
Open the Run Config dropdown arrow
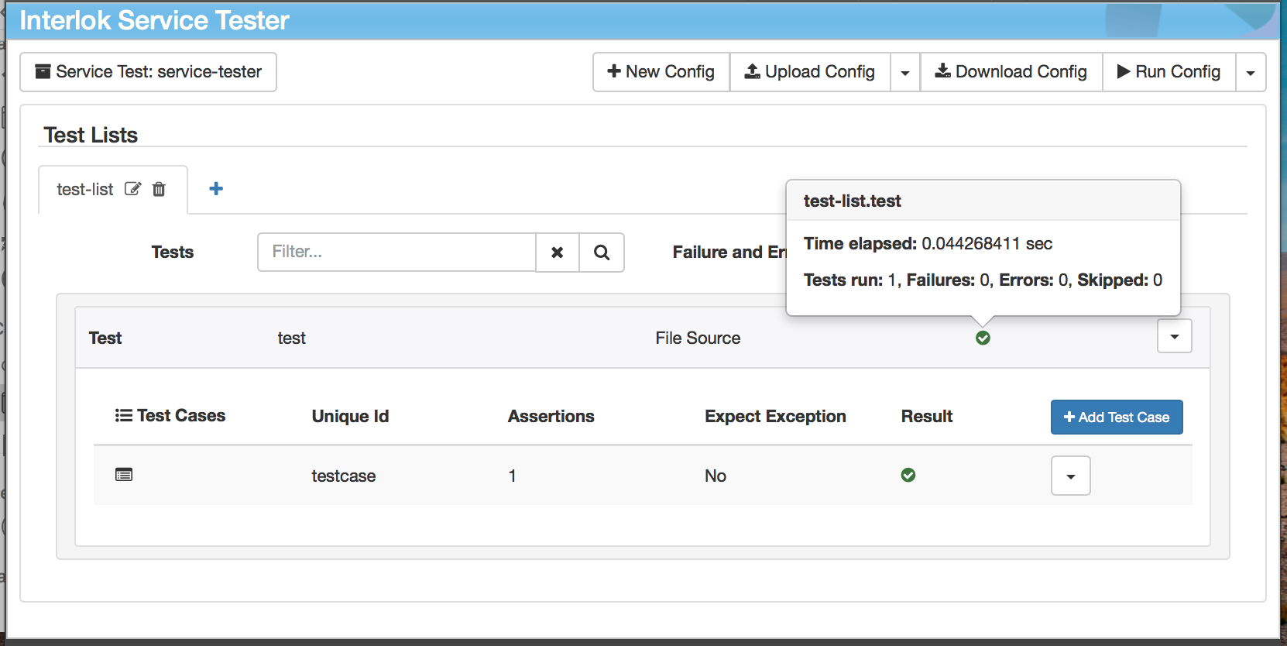[1251, 72]
